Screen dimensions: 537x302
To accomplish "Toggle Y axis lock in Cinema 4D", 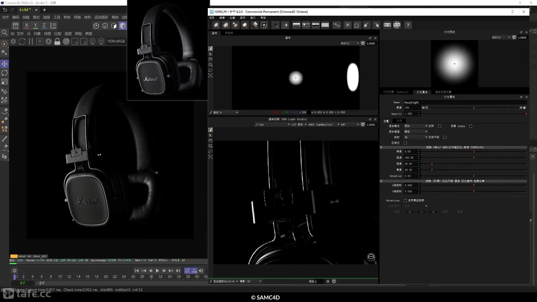I will click(x=35, y=25).
